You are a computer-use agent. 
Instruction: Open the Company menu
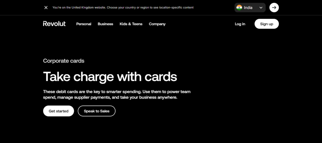[x=157, y=24]
